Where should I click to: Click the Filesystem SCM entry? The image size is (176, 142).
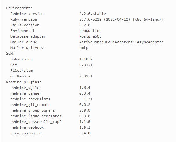pos(22,71)
